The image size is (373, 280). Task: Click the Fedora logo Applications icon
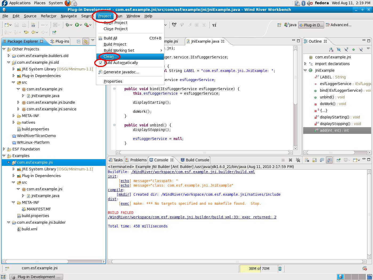point(5,3)
